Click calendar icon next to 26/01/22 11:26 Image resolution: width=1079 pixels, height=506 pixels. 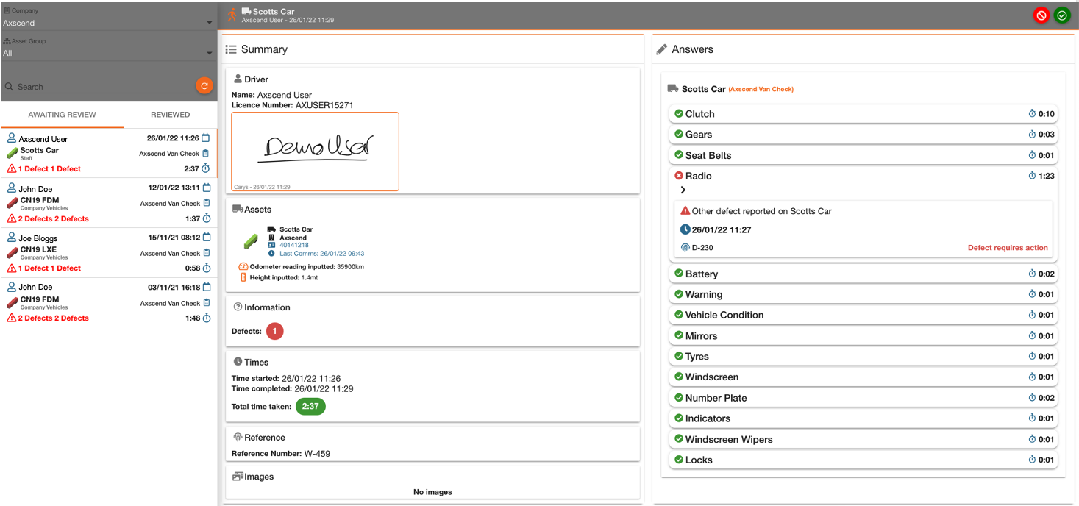pos(206,138)
